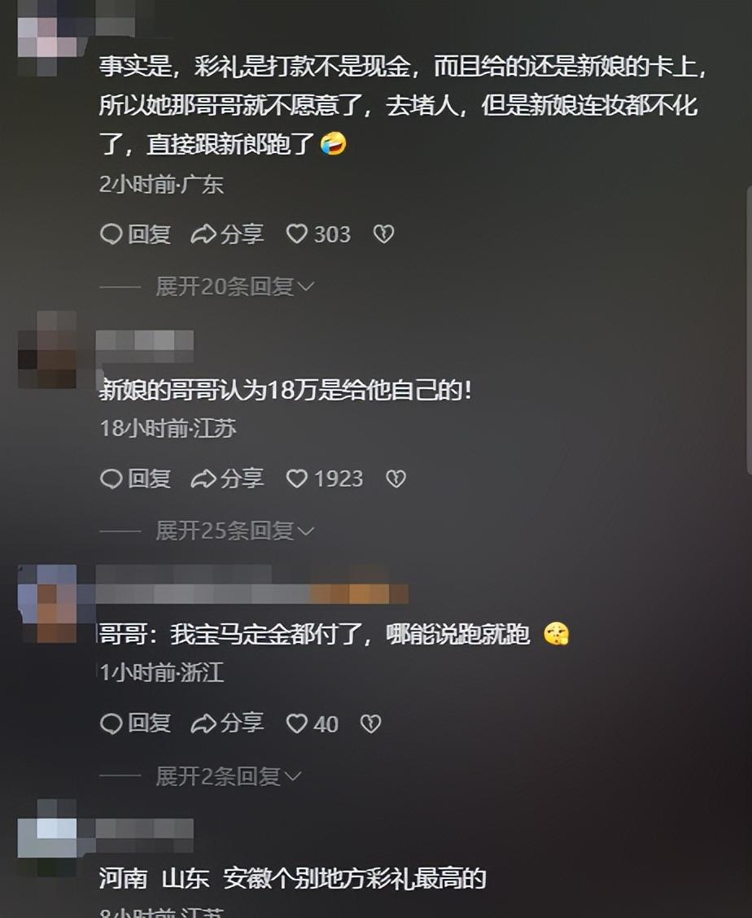Reply to the Jiangsu 18万 comment

tap(135, 479)
